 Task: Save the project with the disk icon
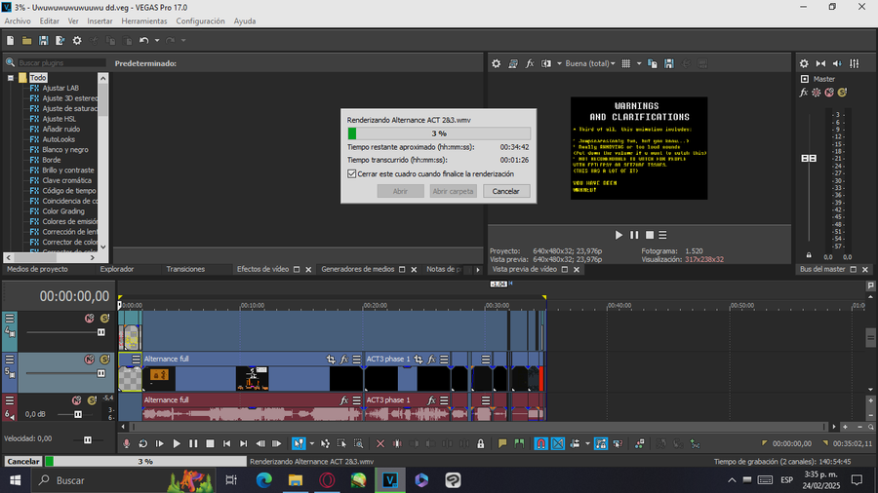click(43, 40)
